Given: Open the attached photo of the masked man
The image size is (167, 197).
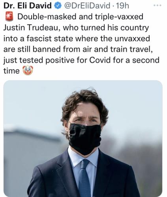Looking at the screenshot, I should pos(83,139).
